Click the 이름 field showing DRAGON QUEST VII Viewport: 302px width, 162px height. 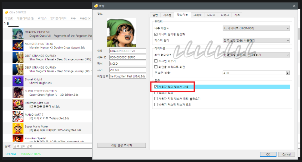coord(128,51)
